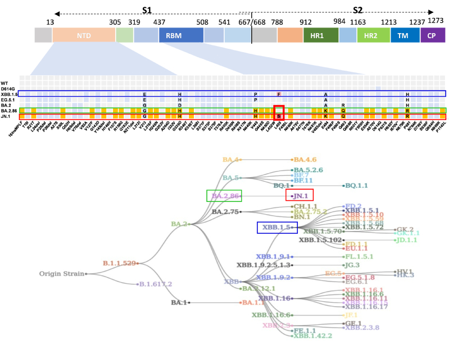
Task: Click the Origin Strain root node
Action: 62,274
